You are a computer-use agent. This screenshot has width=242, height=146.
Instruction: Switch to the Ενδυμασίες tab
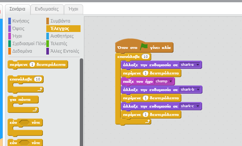(x=47, y=9)
